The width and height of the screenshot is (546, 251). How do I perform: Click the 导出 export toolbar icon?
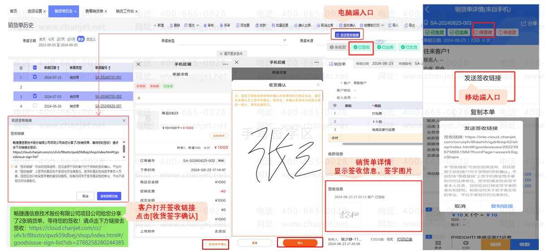coord(406,26)
